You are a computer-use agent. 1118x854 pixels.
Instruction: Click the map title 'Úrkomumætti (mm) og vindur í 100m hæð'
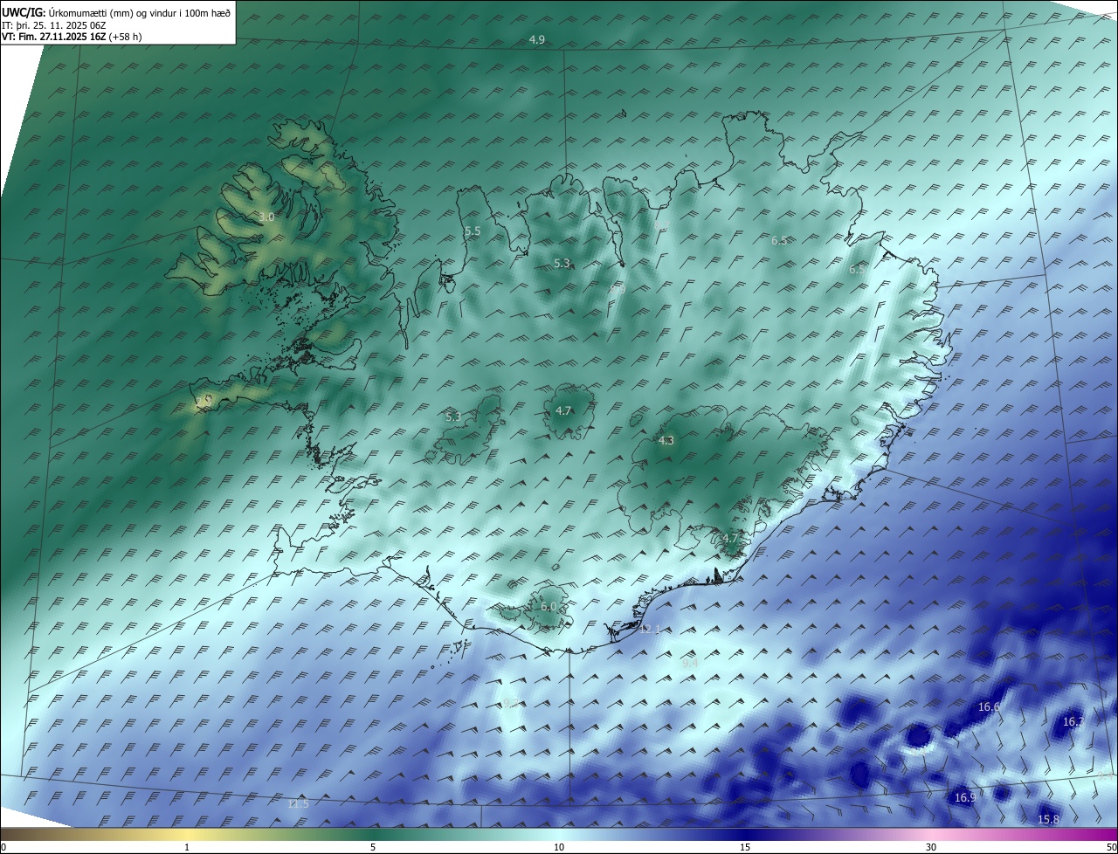pos(139,12)
